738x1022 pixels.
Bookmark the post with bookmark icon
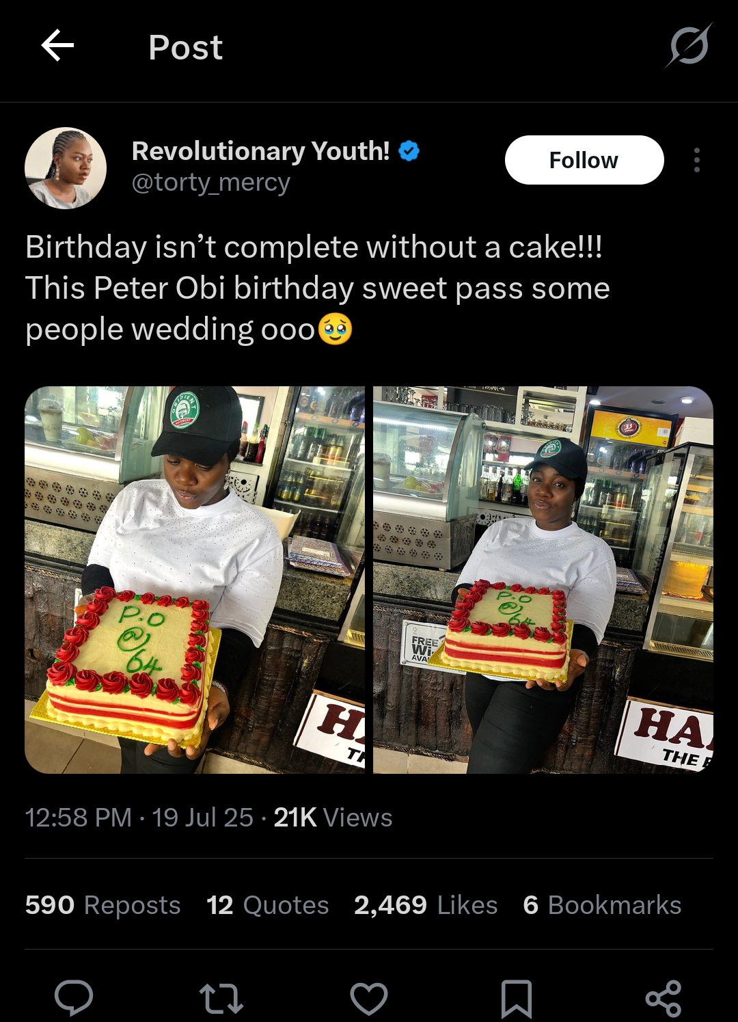[516, 998]
